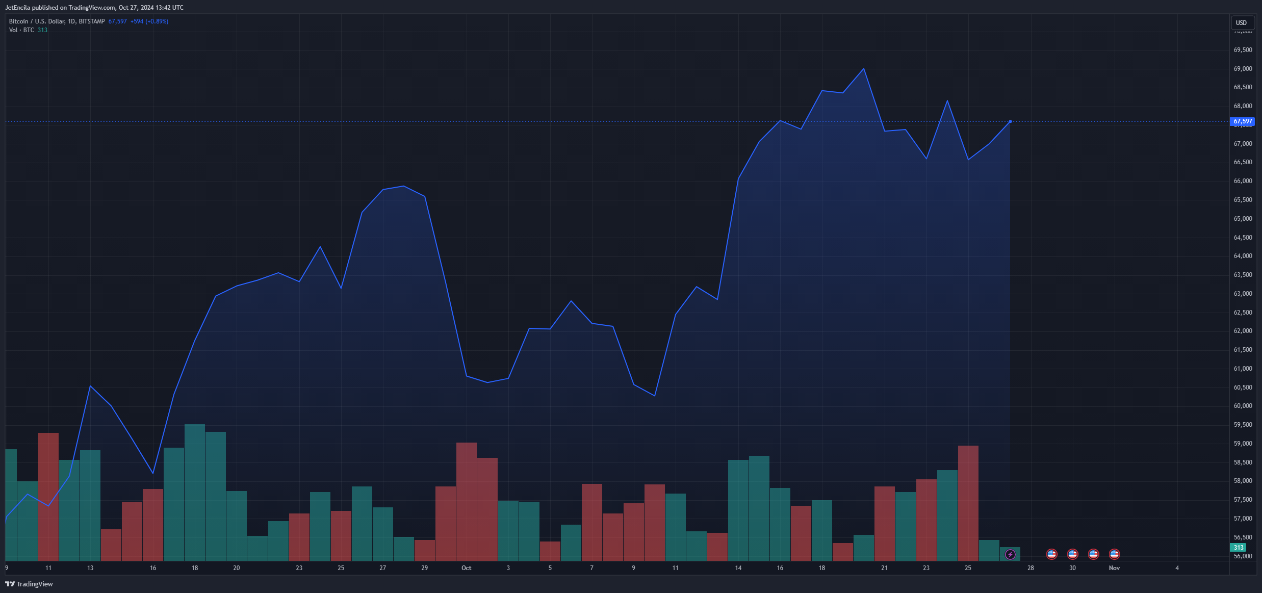
Task: Open the purple lightning event icon
Action: click(x=1010, y=554)
